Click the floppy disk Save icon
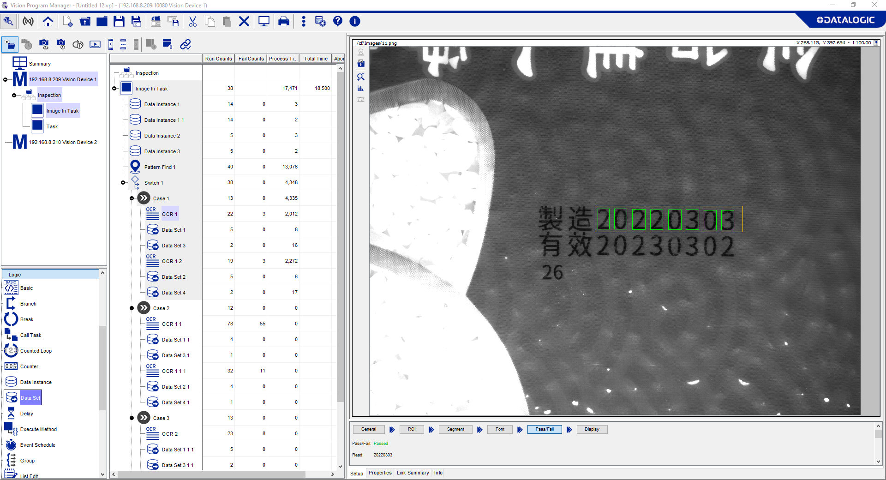 point(119,21)
